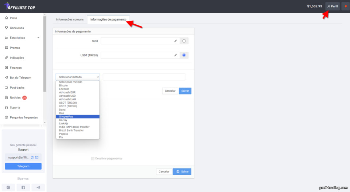Choose ShopeePay from method list
This screenshot has height=192, width=350.
[77, 116]
